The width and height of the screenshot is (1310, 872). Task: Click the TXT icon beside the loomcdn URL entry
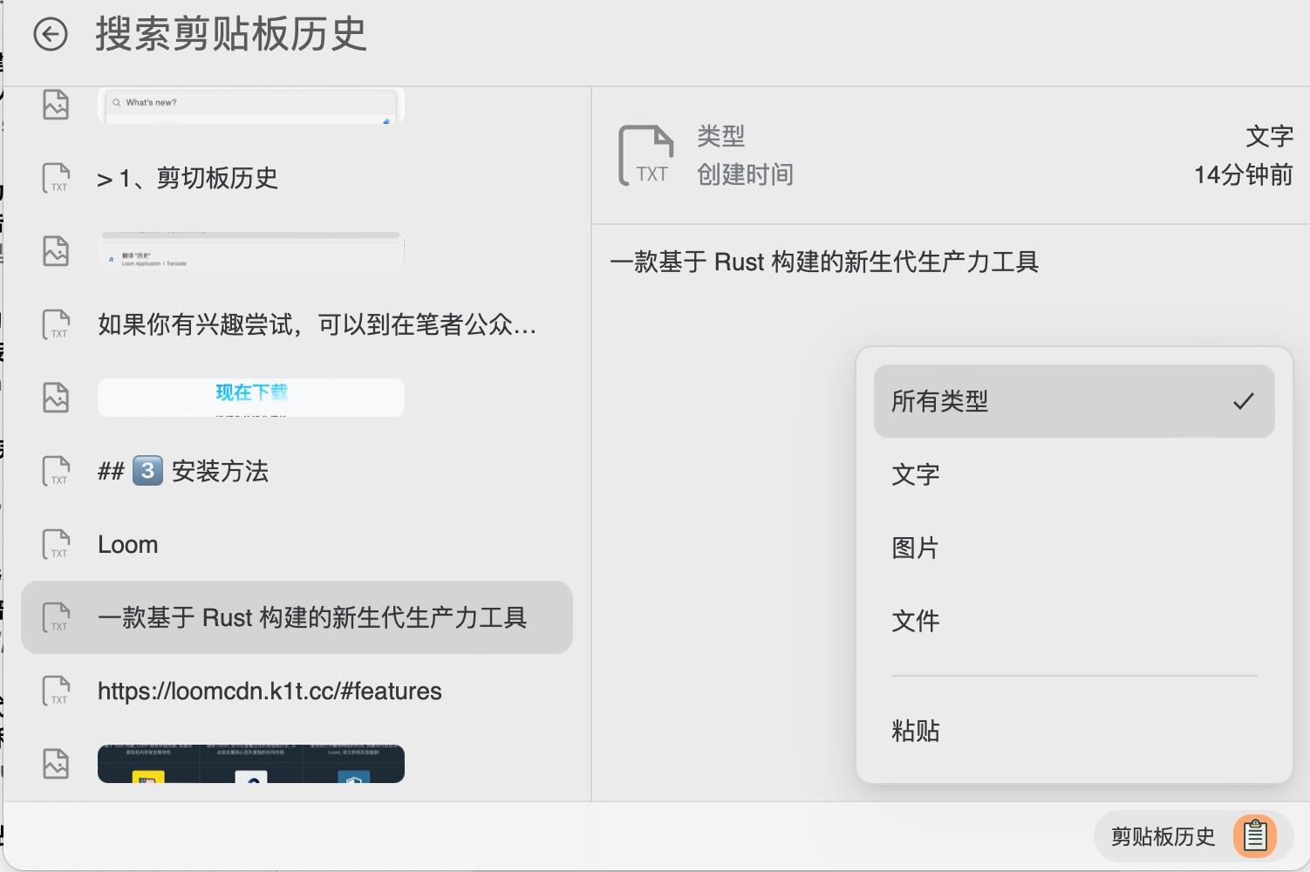pos(57,691)
